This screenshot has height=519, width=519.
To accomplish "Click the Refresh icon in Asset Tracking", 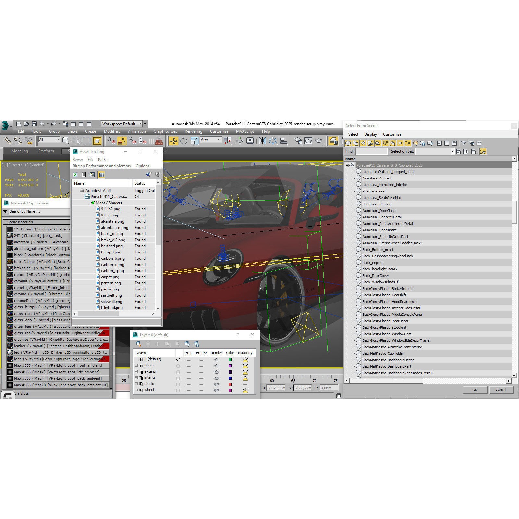I will [x=75, y=175].
